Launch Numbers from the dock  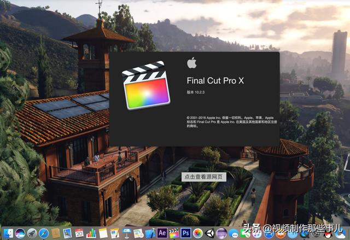pos(91,233)
